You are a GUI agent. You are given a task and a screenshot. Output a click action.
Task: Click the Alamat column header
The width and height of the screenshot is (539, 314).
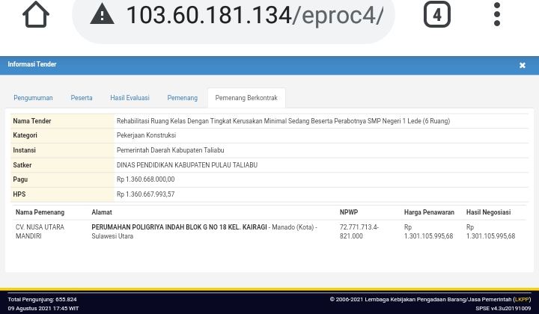[102, 212]
